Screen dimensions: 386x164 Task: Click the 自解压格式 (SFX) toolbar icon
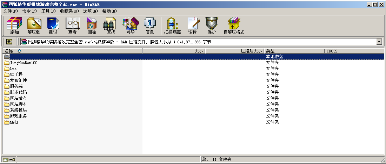(234, 23)
